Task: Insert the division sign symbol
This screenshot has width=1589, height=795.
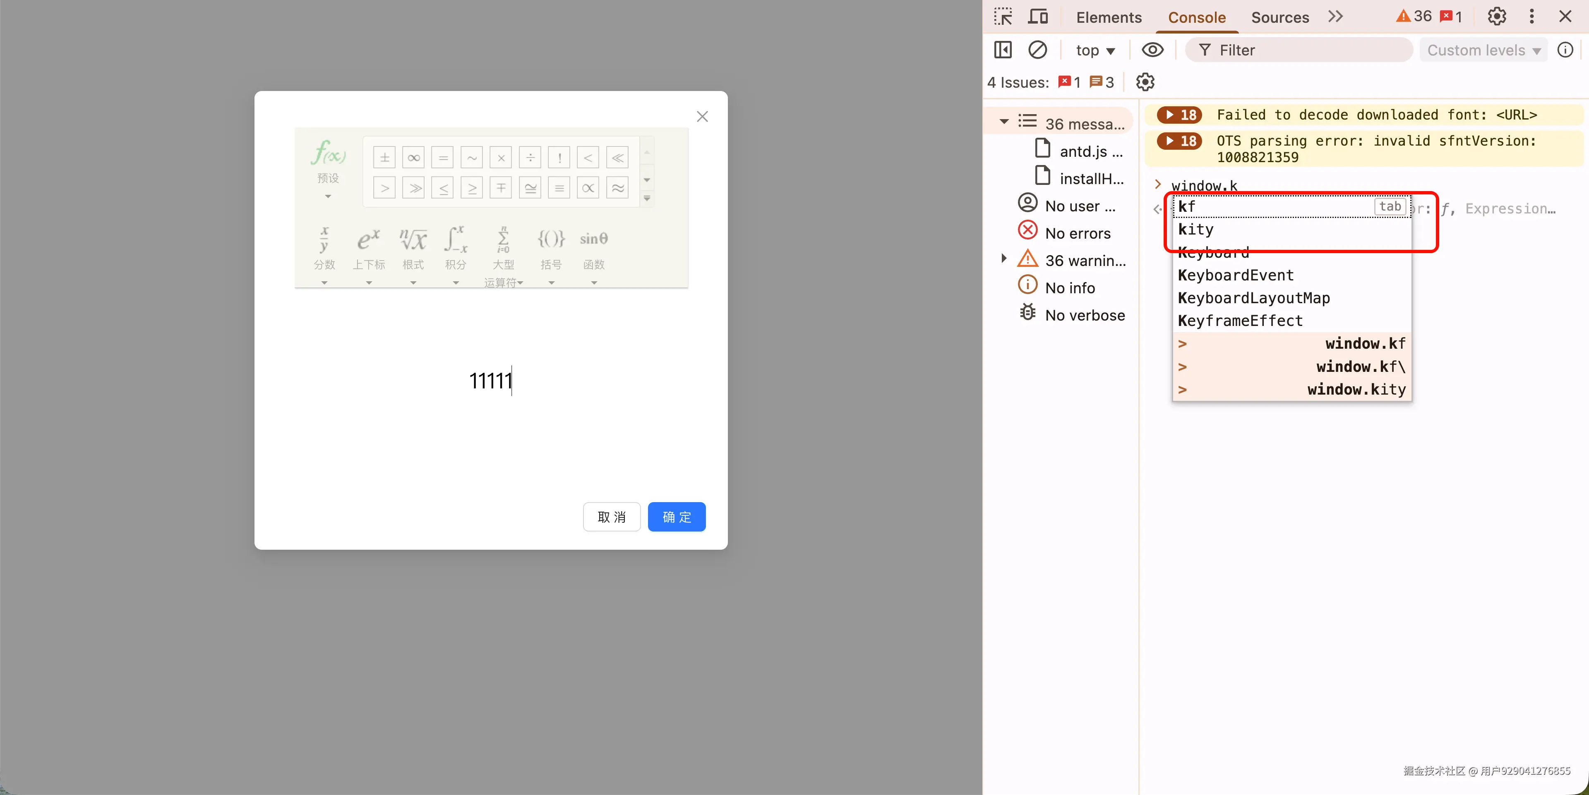Action: coord(530,158)
